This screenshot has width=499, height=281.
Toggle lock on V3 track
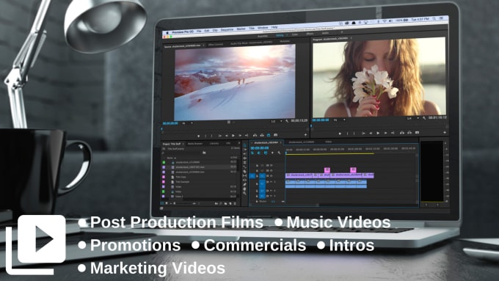257,166
